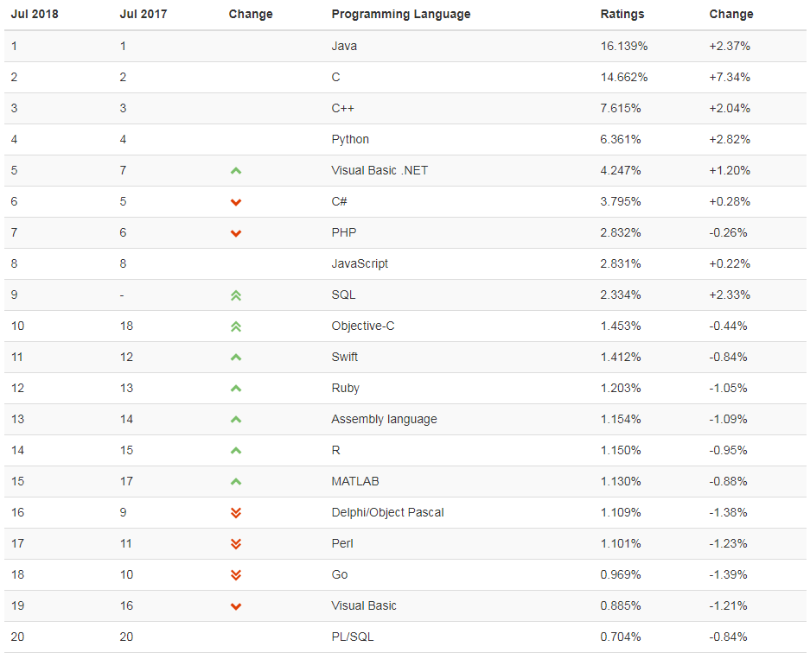Click the double red down arrow beside Go
810x659 pixels.
tap(236, 575)
